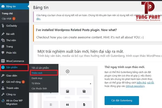The height and width of the screenshot is (108, 162).
Task: Follow the gửi lỗi link
Action: click(x=150, y=83)
